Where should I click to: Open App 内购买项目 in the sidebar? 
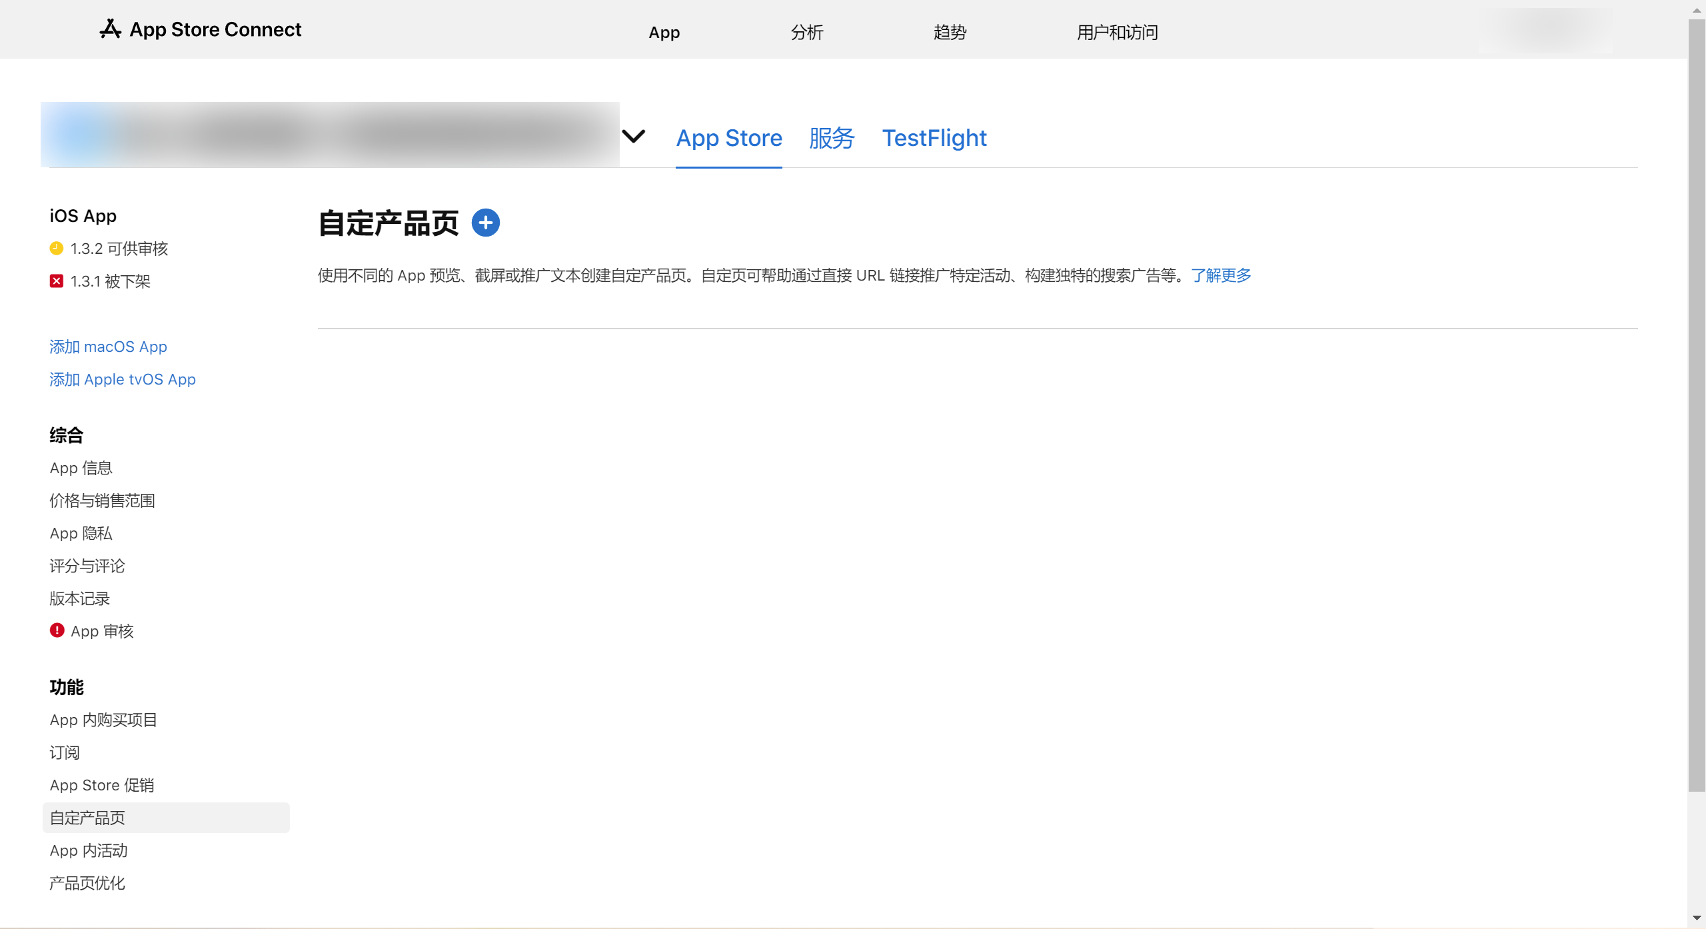(x=103, y=720)
